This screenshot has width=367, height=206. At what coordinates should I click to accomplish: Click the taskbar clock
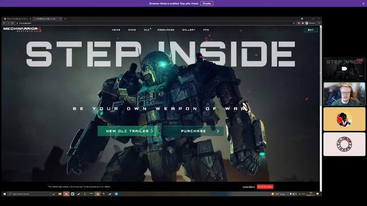tap(311, 194)
